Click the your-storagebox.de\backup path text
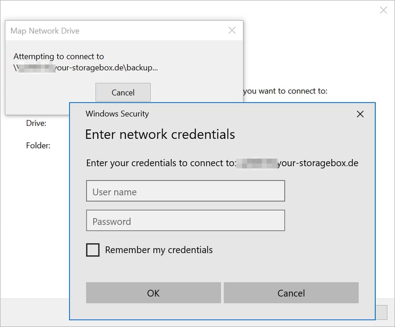This screenshot has height=327, width=395. tap(107, 68)
